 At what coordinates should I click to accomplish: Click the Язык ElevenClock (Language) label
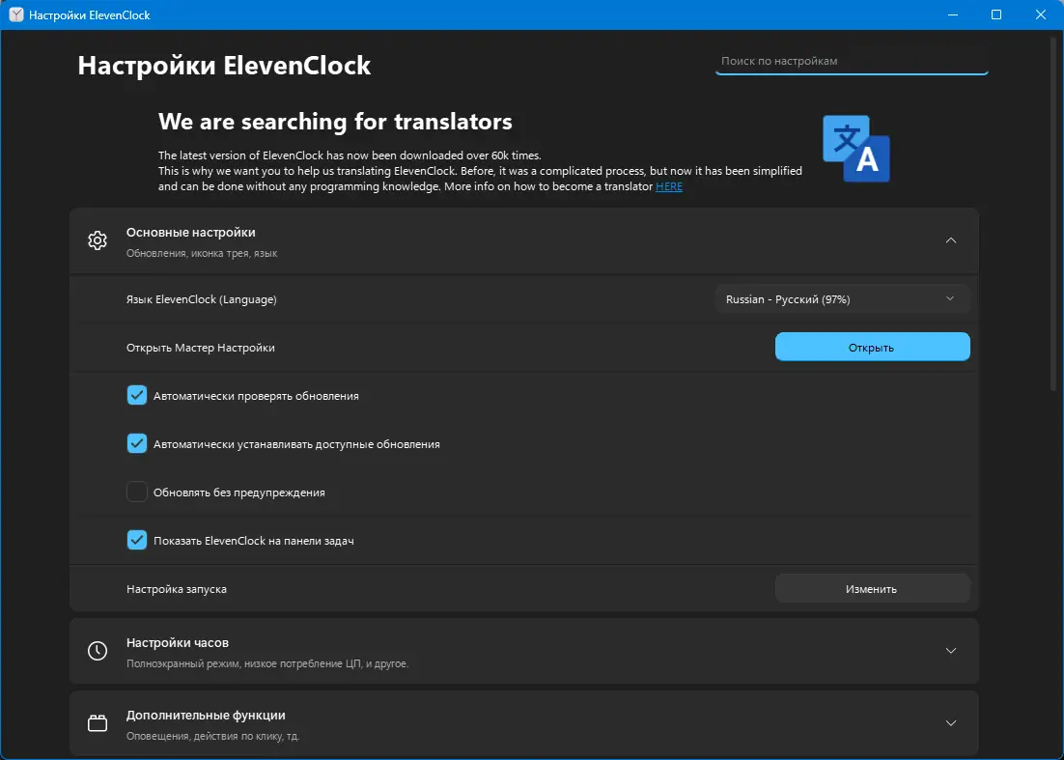(x=202, y=299)
